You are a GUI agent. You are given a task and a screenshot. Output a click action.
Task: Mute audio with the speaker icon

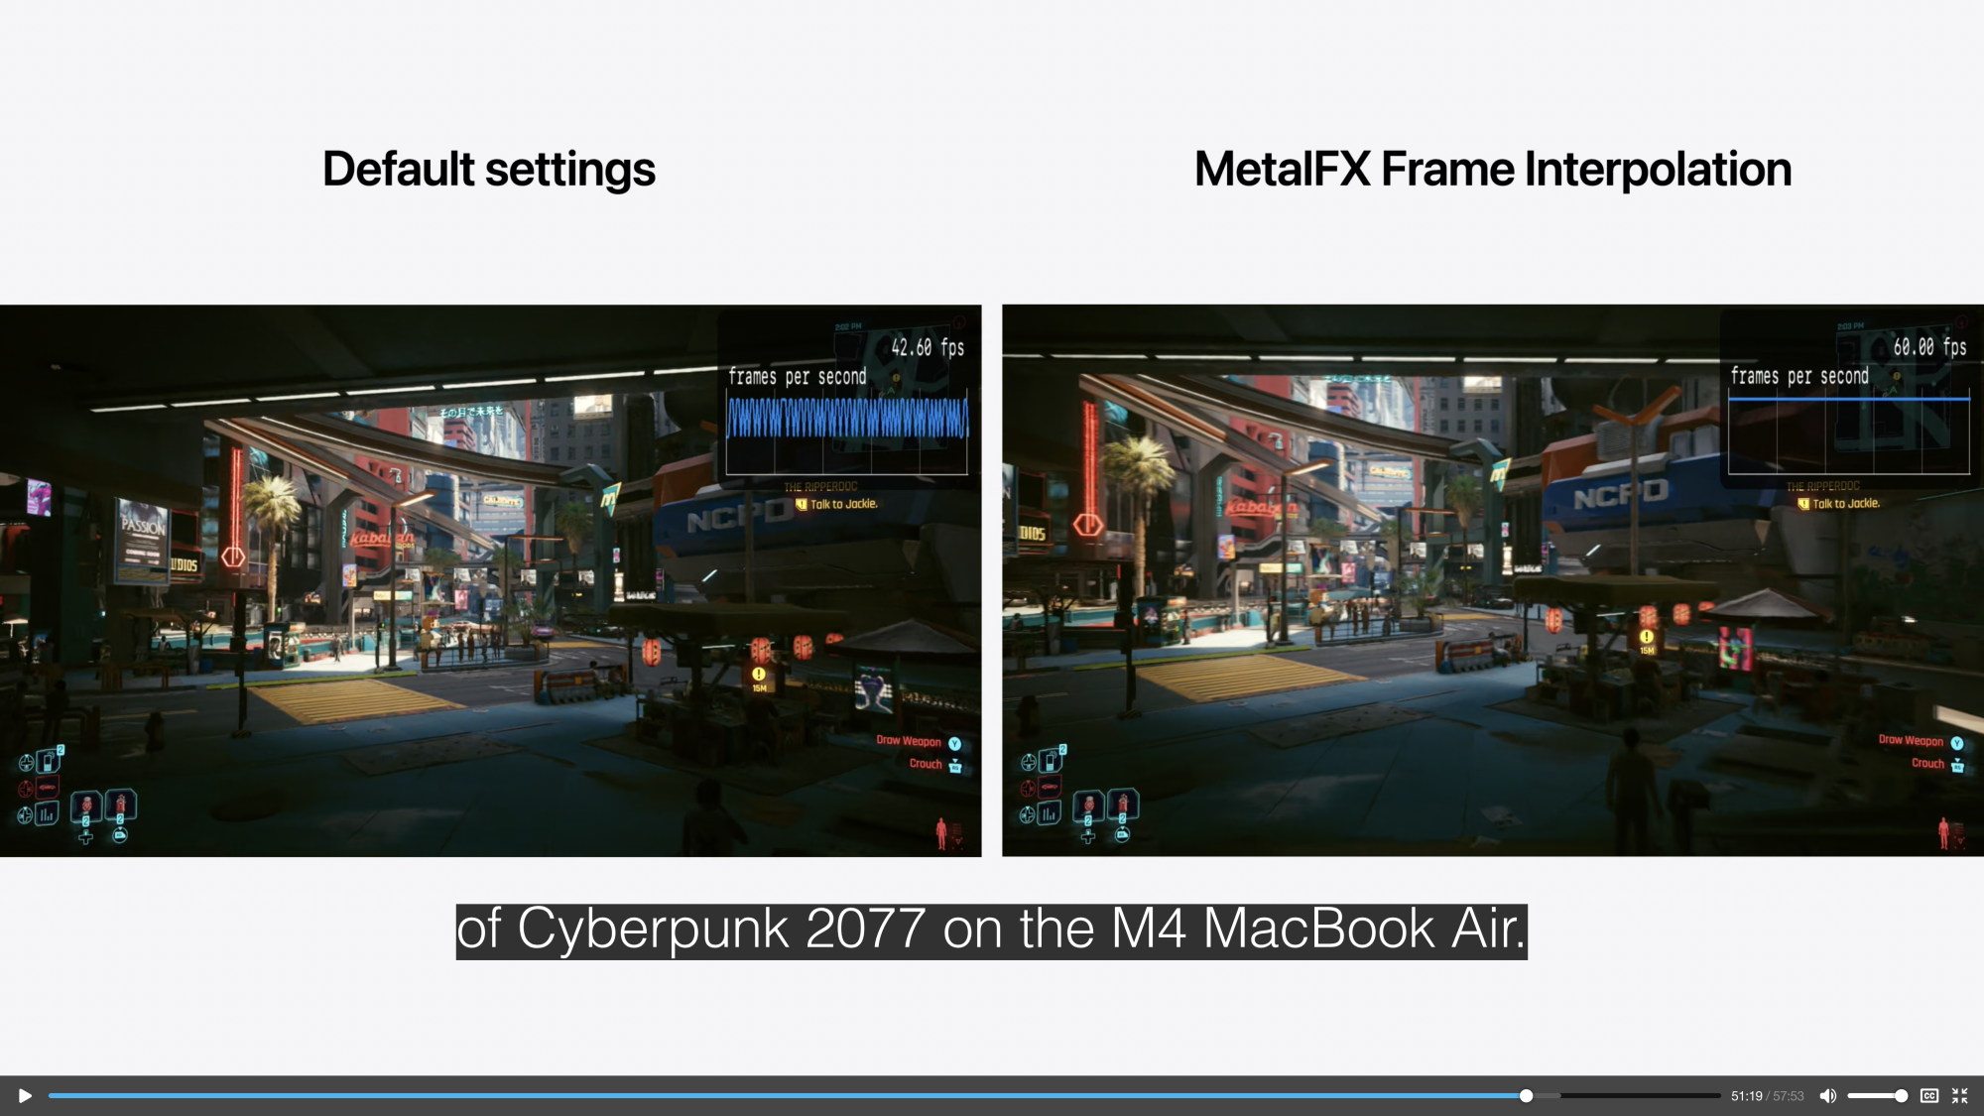1827,1096
